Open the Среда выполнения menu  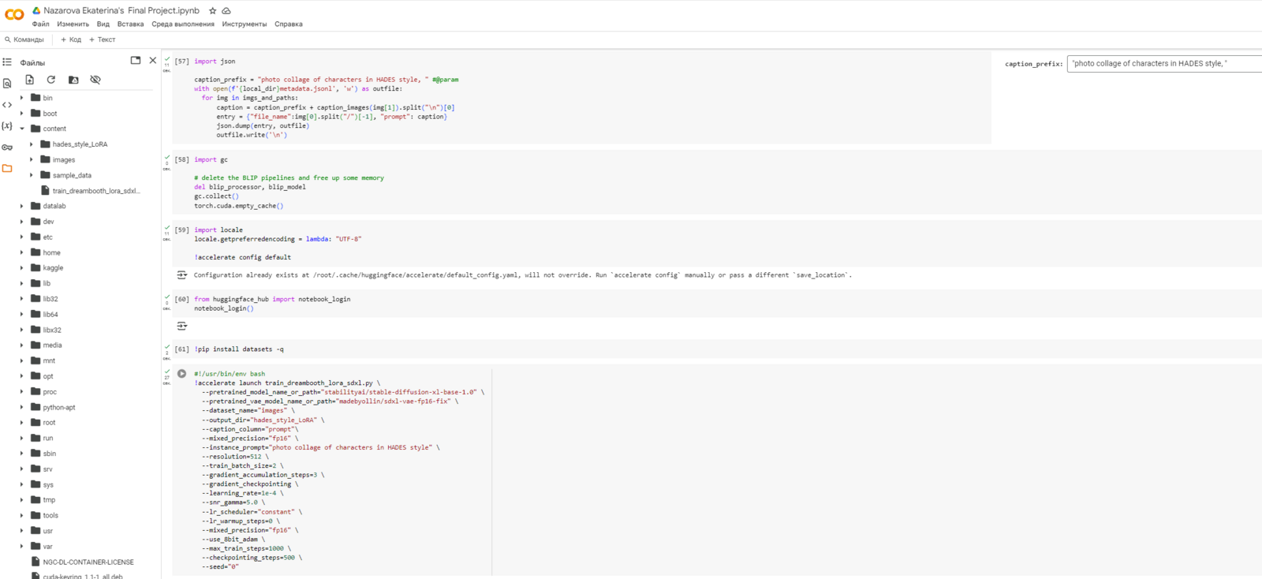pos(182,24)
